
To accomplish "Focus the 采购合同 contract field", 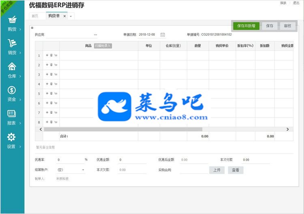I will tap(194, 170).
